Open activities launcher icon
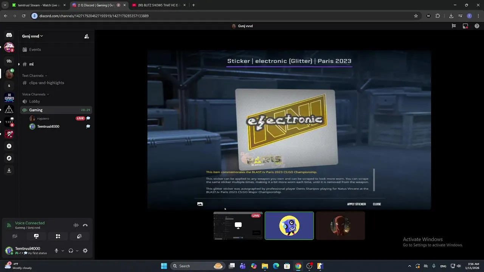The width and height of the screenshot is (484, 272). 58,236
